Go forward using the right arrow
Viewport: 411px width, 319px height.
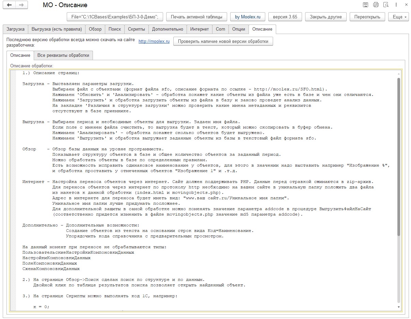pyautogui.click(x=21, y=5)
